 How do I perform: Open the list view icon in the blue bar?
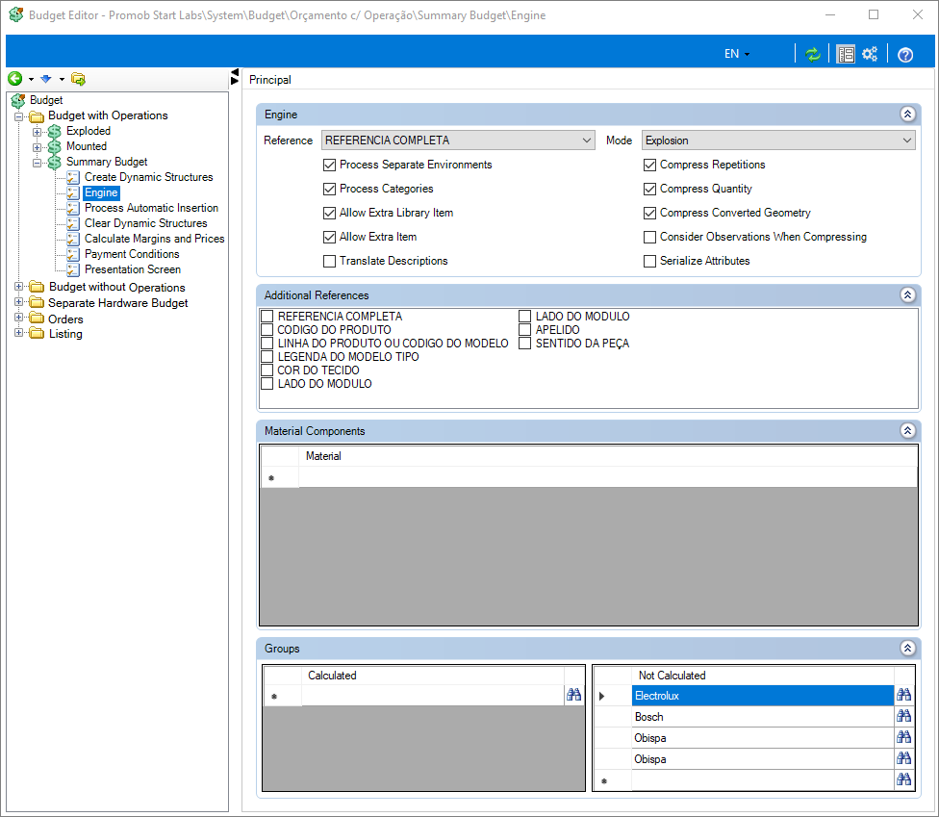[846, 54]
